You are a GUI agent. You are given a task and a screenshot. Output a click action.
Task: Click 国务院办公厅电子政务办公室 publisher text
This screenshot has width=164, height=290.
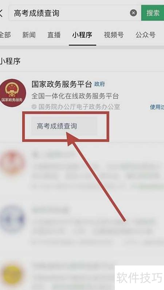pos(79,107)
